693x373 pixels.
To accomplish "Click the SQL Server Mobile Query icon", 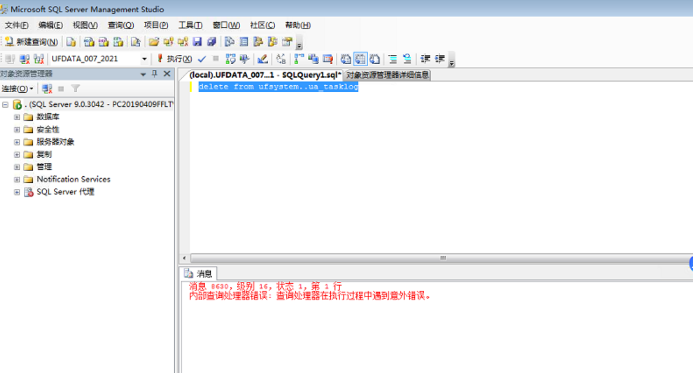I will coord(136,42).
